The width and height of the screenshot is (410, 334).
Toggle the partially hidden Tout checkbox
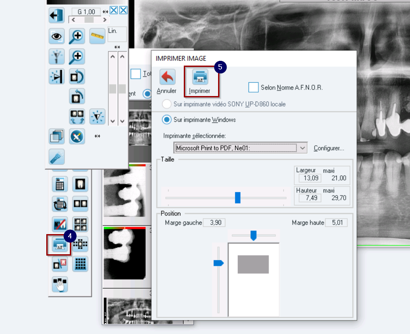click(x=136, y=74)
